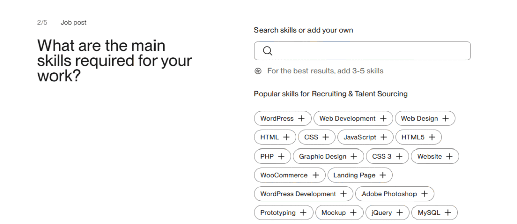
Task: Click plus icon beside jQuery
Action: (400, 213)
